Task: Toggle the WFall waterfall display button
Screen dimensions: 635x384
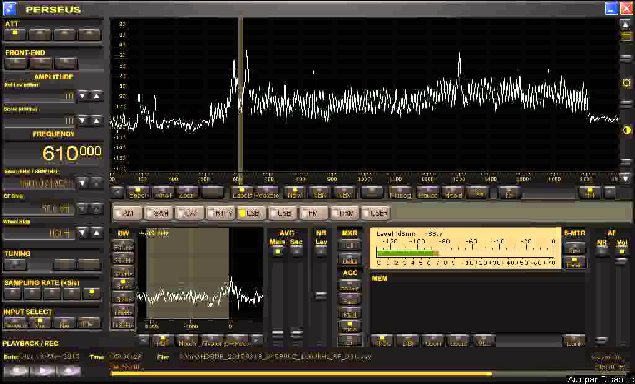Action: pyautogui.click(x=162, y=193)
